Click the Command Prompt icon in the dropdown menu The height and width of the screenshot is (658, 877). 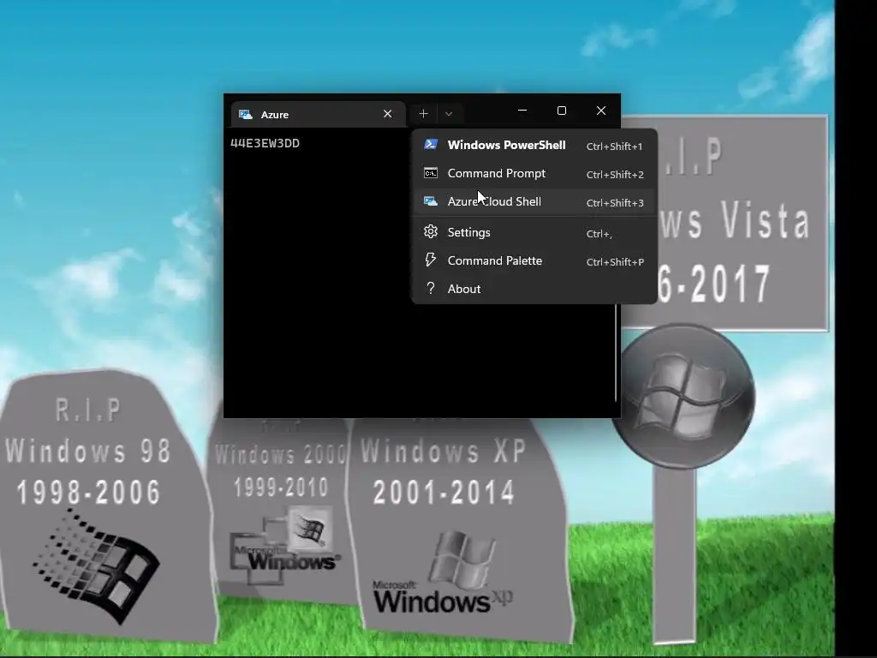(x=431, y=173)
